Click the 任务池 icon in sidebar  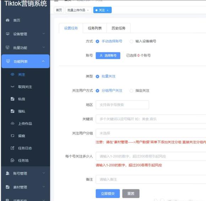[x=12, y=160]
